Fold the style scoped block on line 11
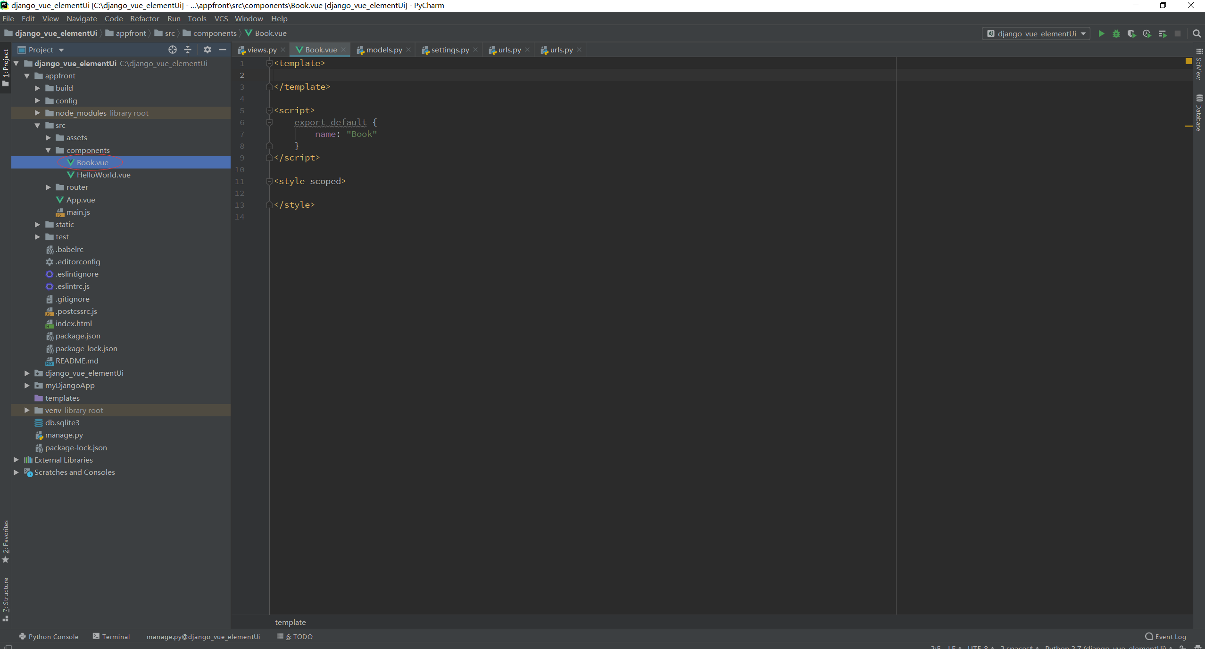The width and height of the screenshot is (1205, 649). click(x=269, y=181)
